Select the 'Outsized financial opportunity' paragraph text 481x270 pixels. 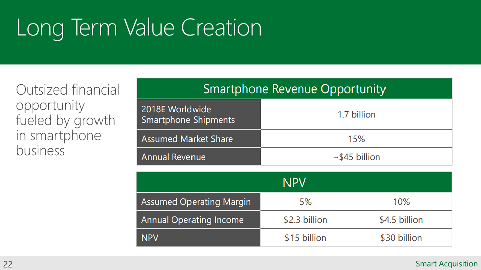pos(68,120)
